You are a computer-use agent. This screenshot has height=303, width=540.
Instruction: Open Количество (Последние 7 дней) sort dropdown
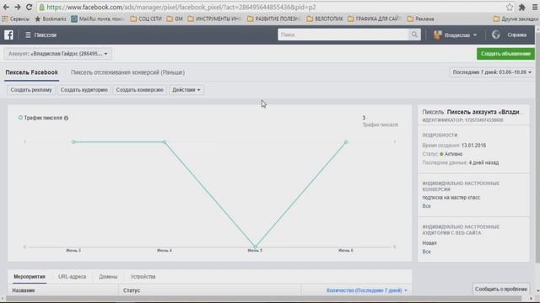367,290
